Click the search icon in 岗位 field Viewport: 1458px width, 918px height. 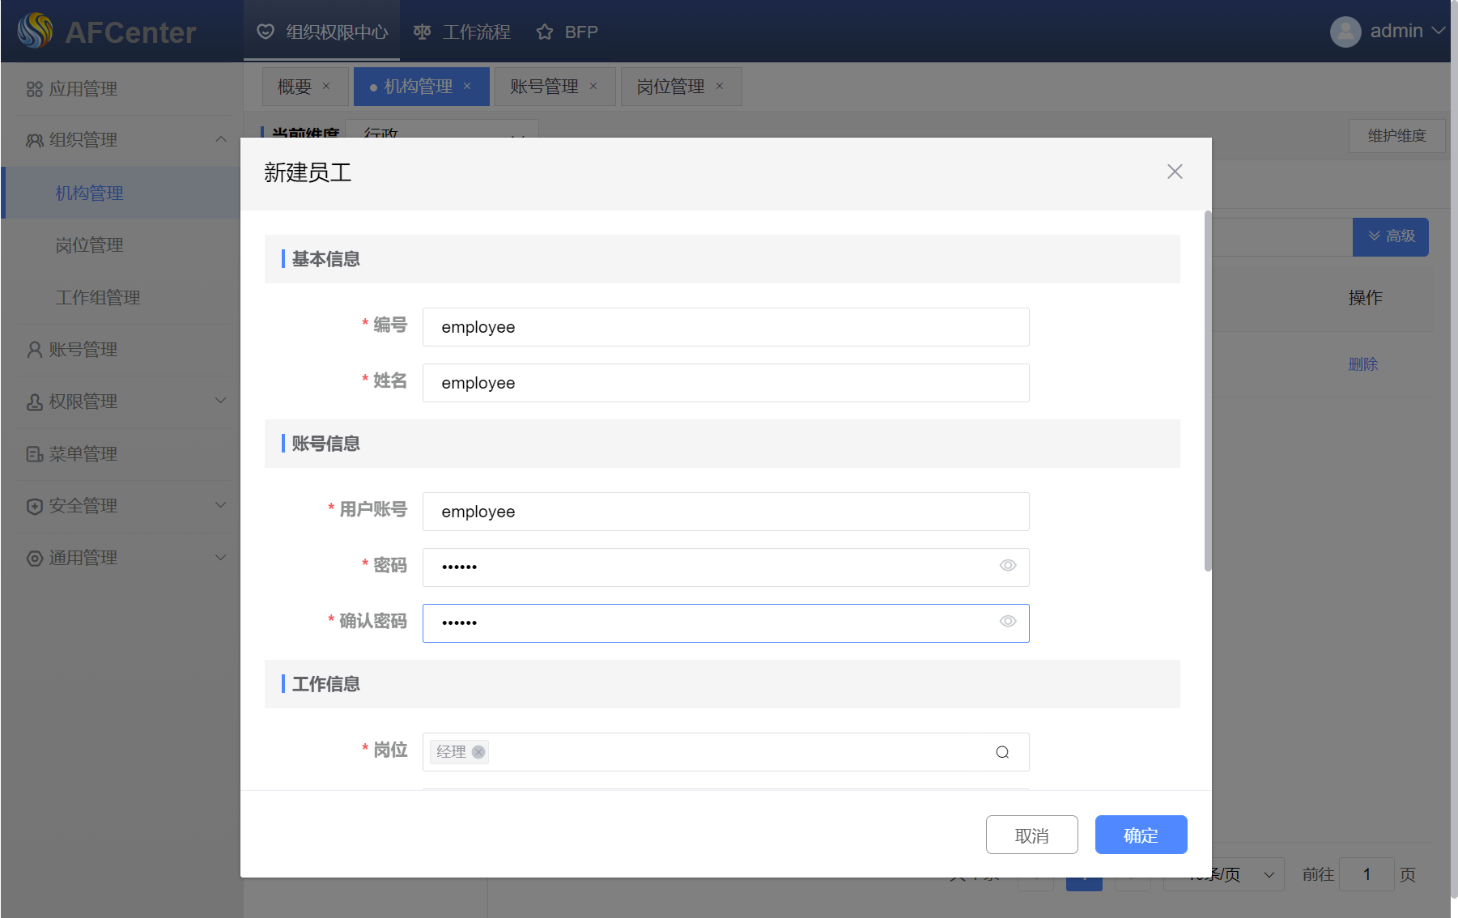(x=1002, y=752)
